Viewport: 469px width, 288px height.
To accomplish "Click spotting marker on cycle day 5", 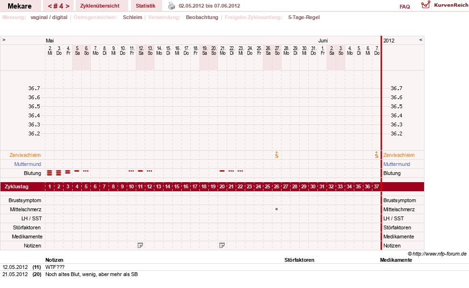I will [86, 171].
